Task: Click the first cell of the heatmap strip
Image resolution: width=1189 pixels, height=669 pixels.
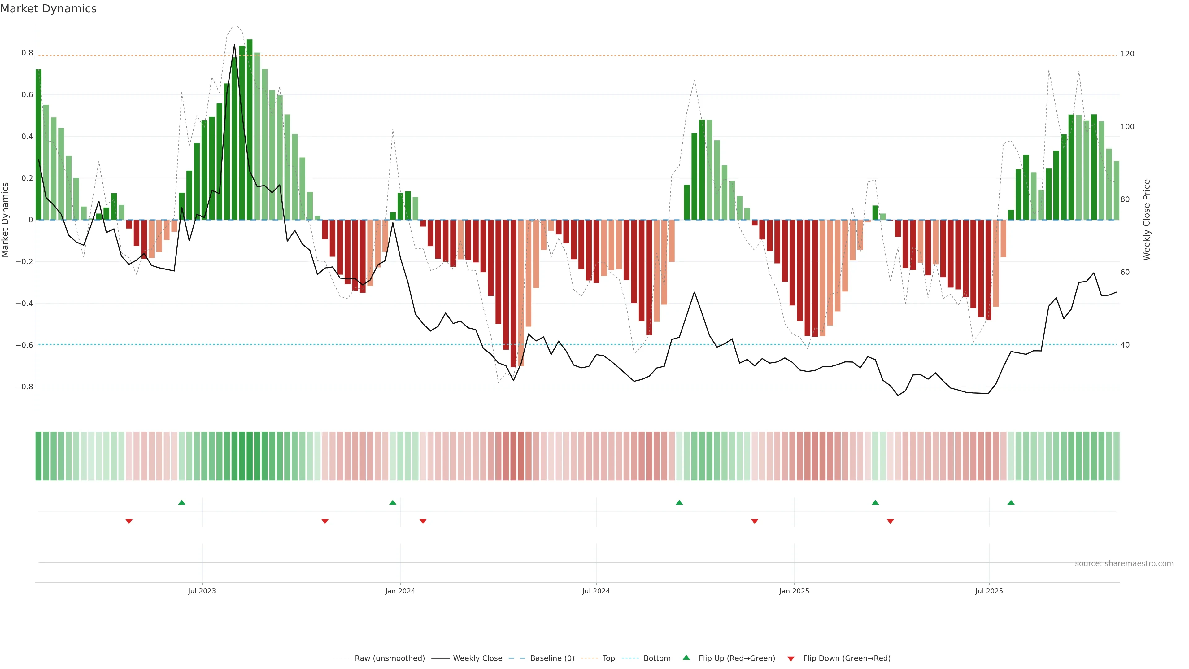Action: (39, 456)
